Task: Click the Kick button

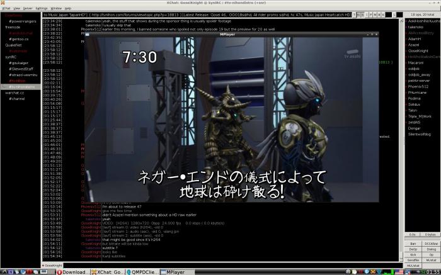Action: pos(413,255)
